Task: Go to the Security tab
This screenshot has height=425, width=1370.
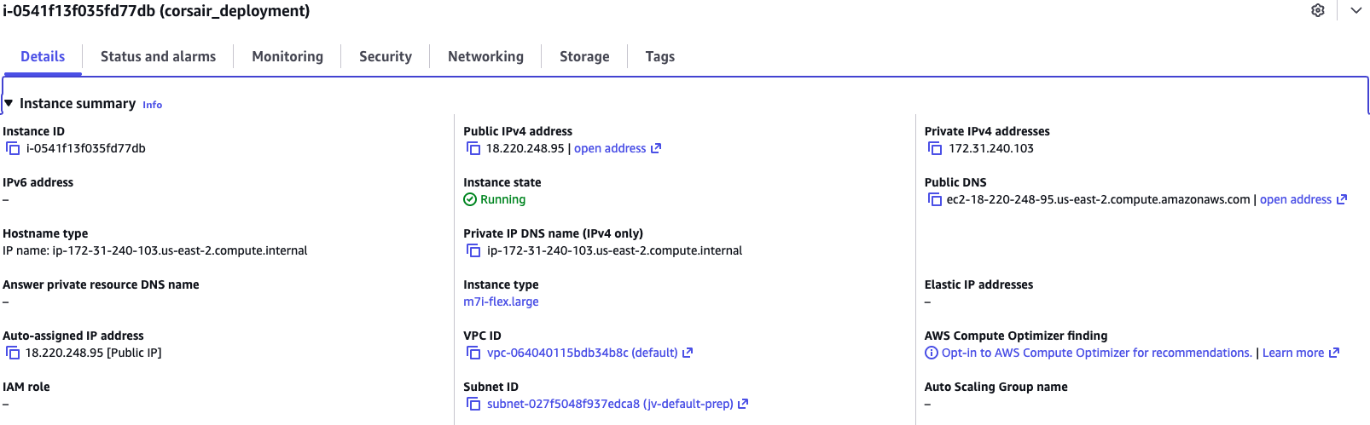Action: click(x=386, y=56)
